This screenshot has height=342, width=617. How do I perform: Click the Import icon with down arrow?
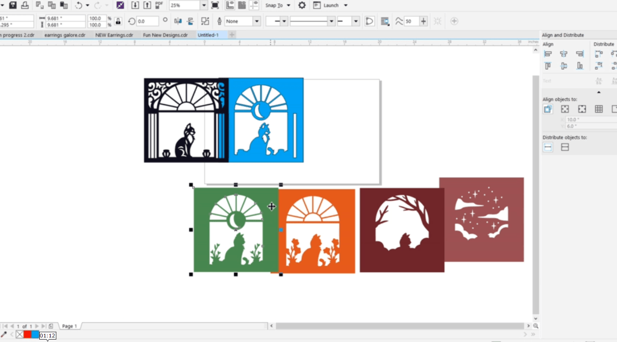click(x=134, y=5)
